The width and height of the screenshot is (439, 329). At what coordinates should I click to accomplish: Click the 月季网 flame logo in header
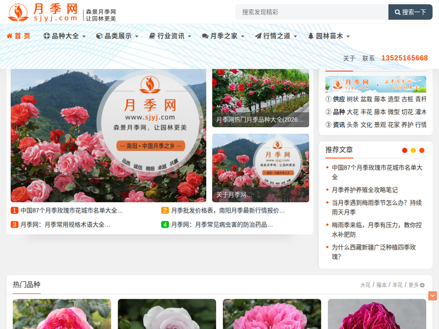pyautogui.click(x=18, y=12)
